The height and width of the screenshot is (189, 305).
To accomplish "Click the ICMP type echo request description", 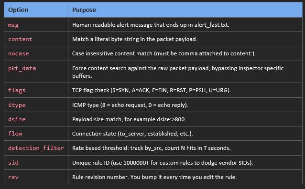I will point(130,105).
